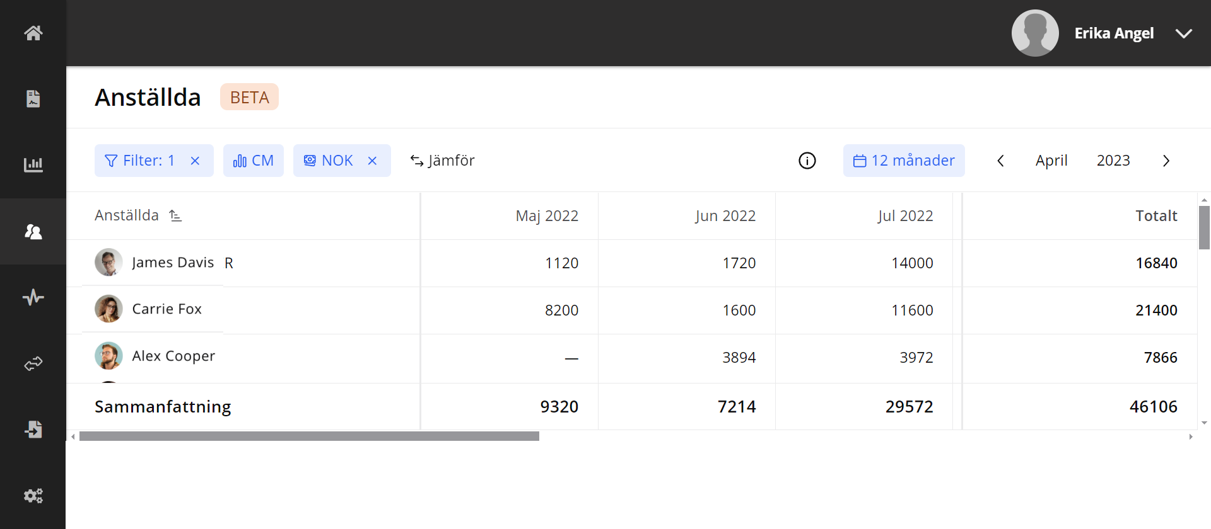
Task: Clear the active filter with its X
Action: tap(195, 161)
